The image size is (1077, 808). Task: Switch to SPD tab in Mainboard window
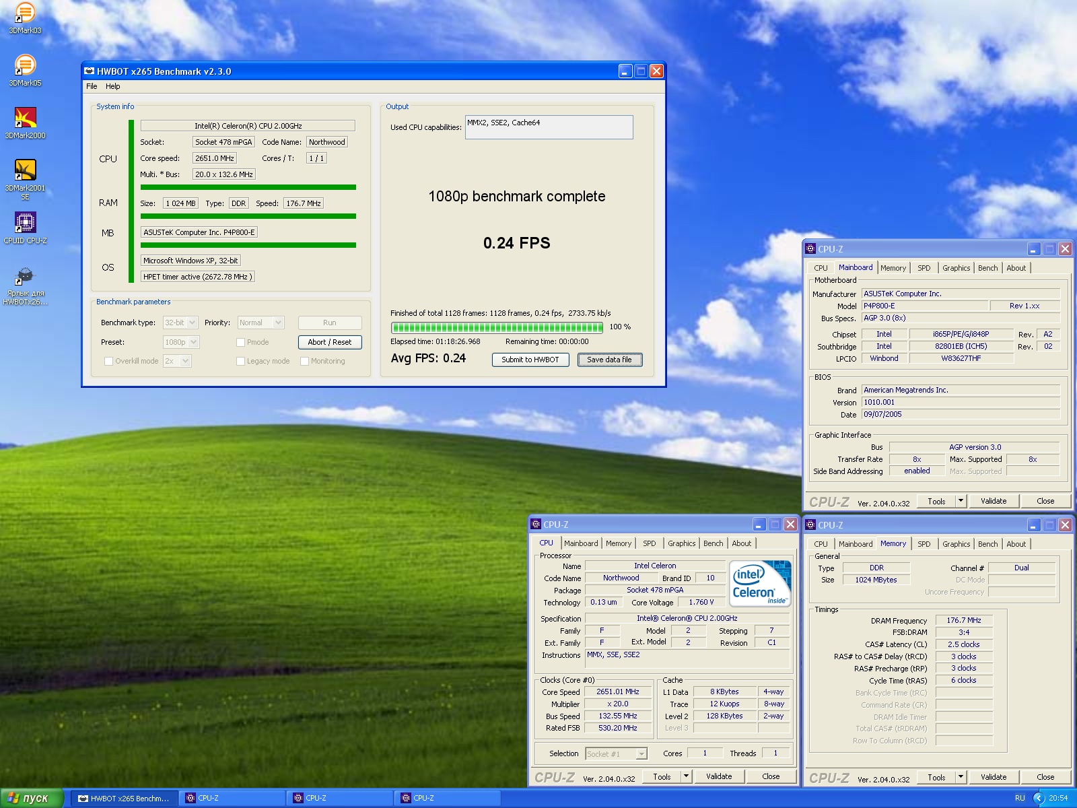tap(924, 268)
